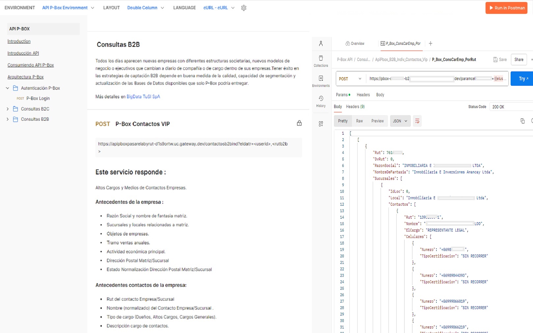Image resolution: width=533 pixels, height=333 pixels.
Task: Select the P-Box Login request
Action: coord(38,98)
